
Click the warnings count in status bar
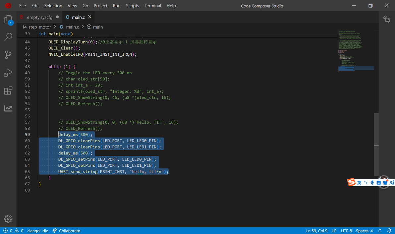pos(19,230)
